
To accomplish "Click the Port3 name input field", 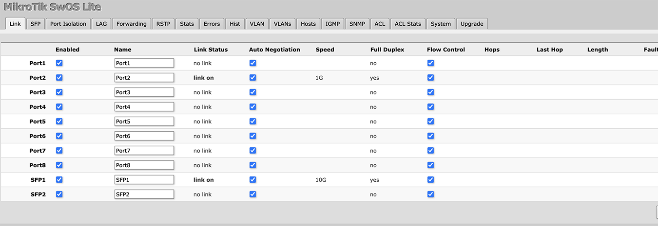I will (144, 92).
